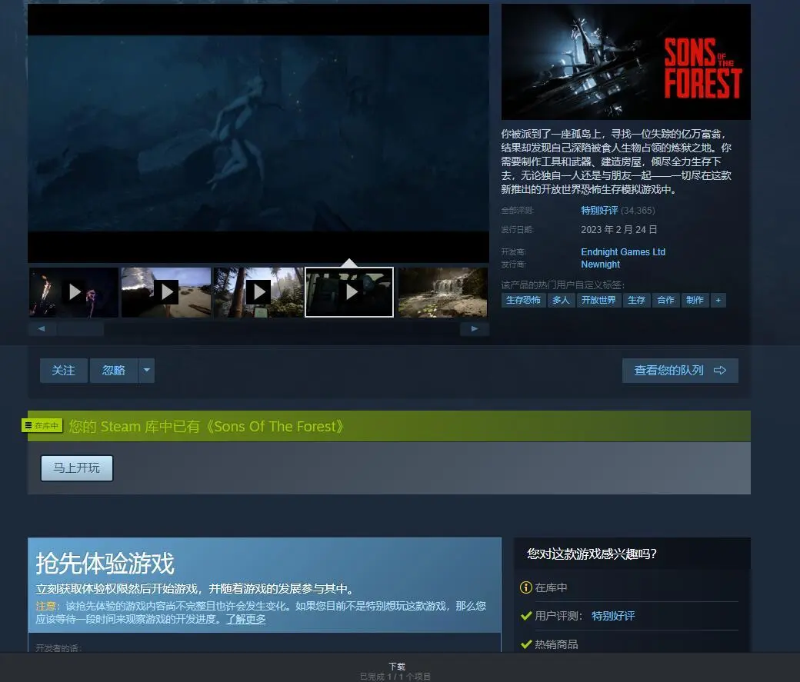800x682 pixels.
Task: Select the 生存 tag
Action: (636, 300)
